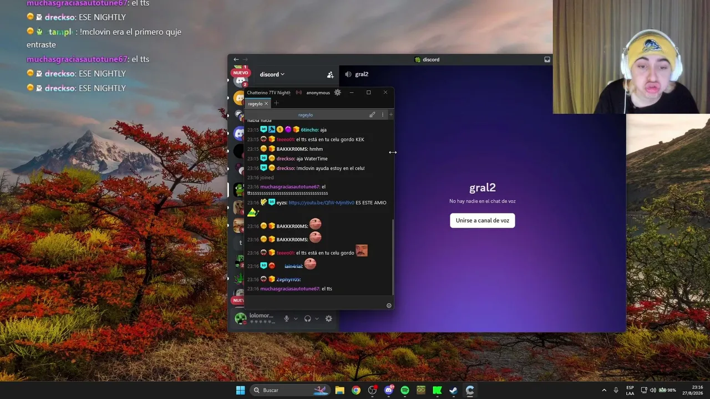
Task: Click the Chatterino message input box
Action: 315,302
